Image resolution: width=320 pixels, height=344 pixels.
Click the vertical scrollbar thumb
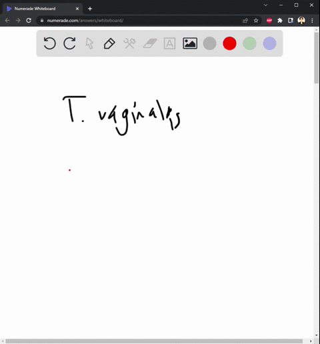317,58
